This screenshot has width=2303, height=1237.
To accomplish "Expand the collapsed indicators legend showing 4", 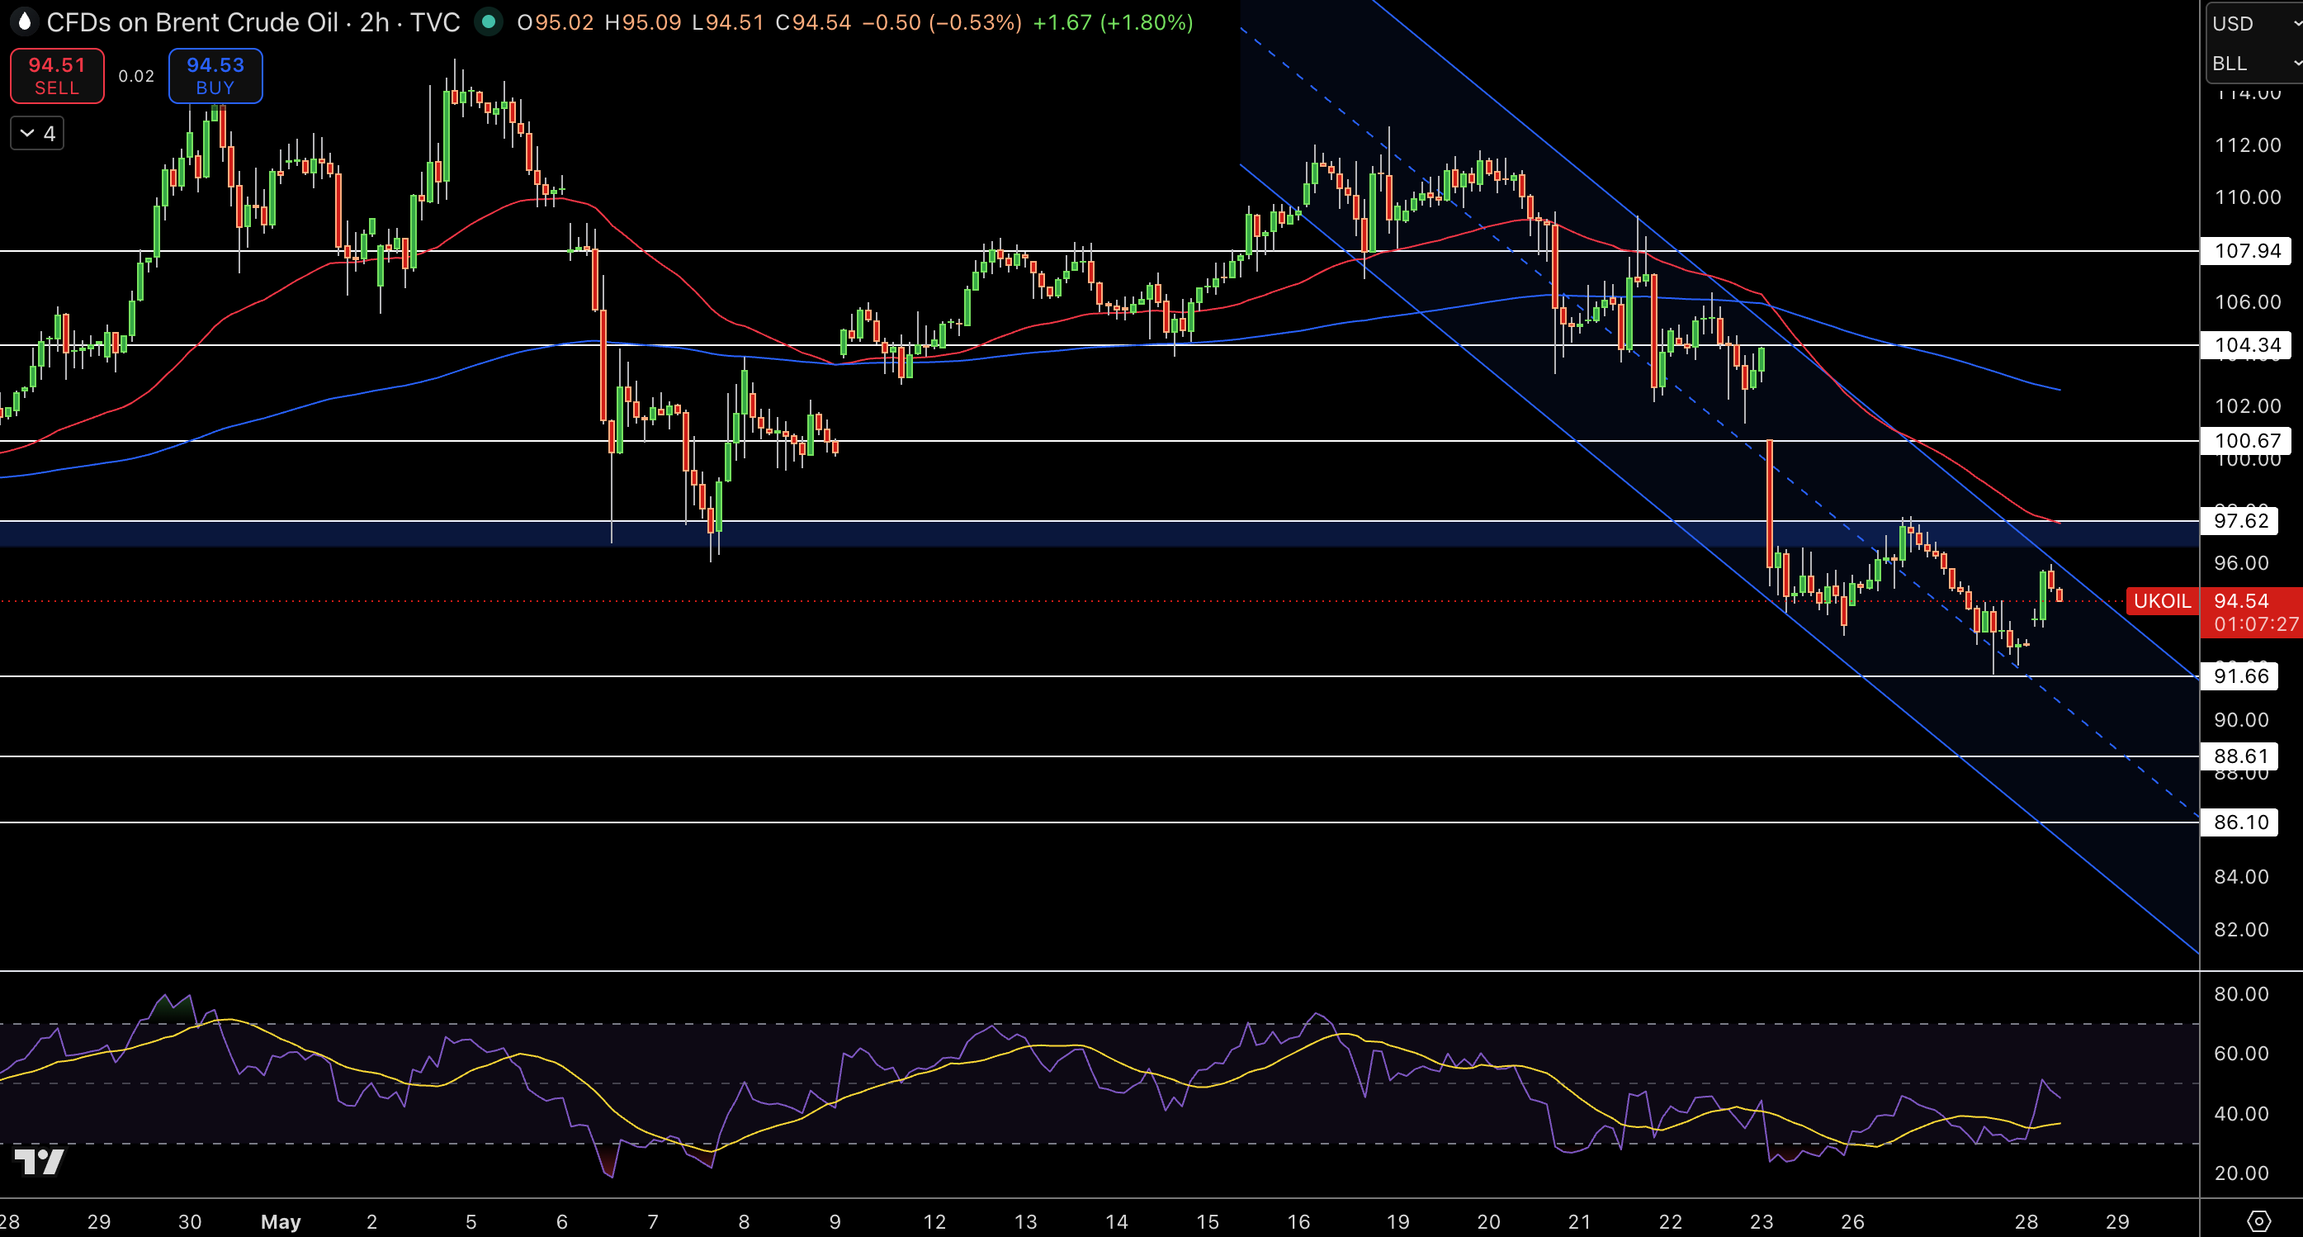I will pyautogui.click(x=36, y=133).
